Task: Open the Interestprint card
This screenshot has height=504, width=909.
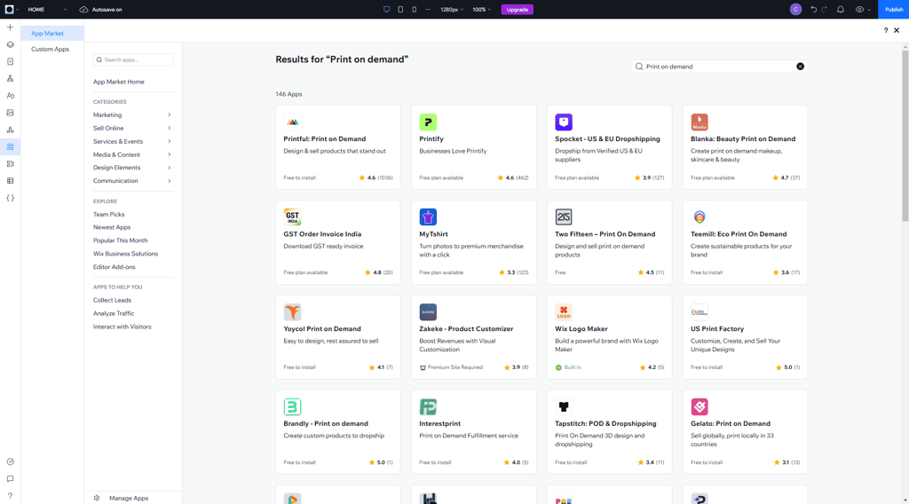Action: point(474,431)
